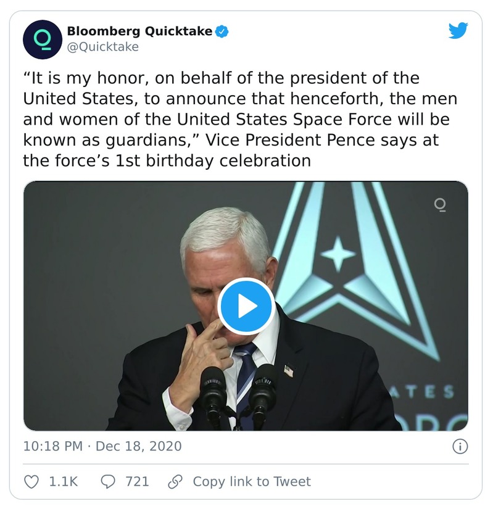This screenshot has width=493, height=514.
Task: Open the tweet info circle icon
Action: click(460, 446)
